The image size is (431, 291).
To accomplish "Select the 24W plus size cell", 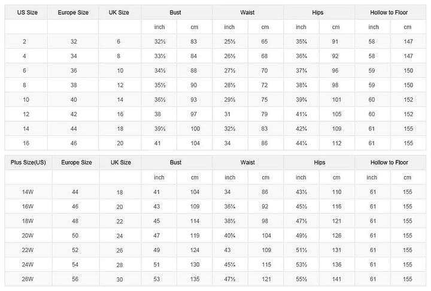I will point(27,264).
